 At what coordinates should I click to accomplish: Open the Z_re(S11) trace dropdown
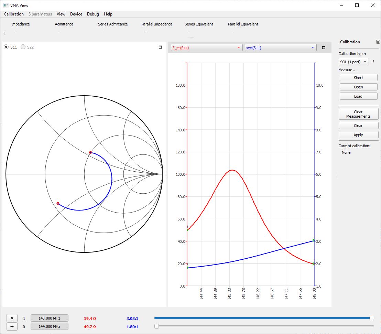[207, 48]
